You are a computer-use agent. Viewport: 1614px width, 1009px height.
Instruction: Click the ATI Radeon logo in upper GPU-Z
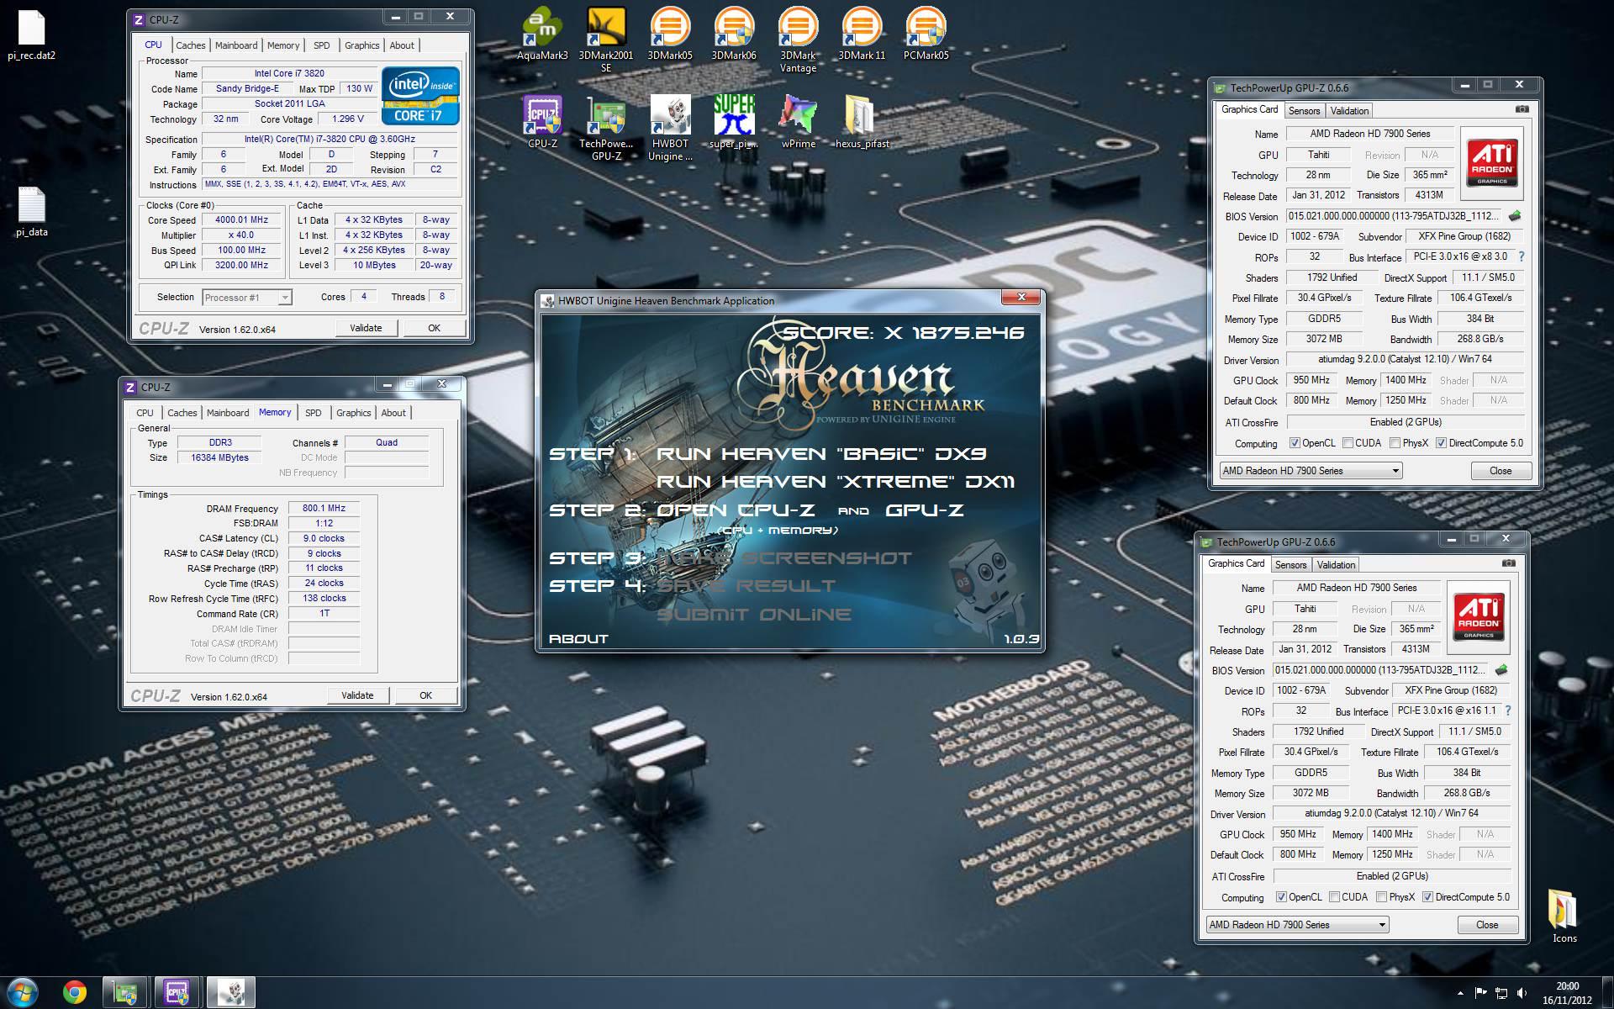[1491, 163]
